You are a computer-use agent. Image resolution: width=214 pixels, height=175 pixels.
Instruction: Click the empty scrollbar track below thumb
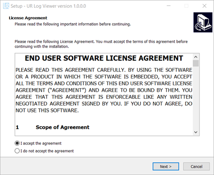coord(196,98)
